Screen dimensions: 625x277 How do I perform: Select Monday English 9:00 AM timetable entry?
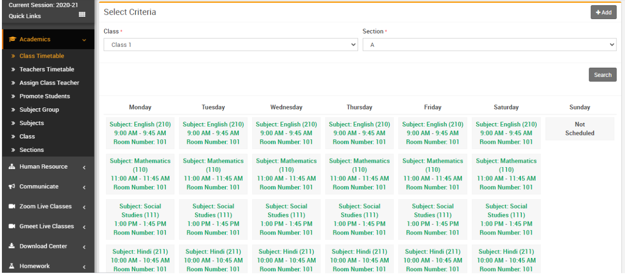[x=140, y=133]
